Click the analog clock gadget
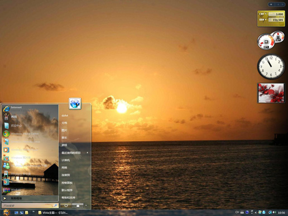 pyautogui.click(x=271, y=66)
